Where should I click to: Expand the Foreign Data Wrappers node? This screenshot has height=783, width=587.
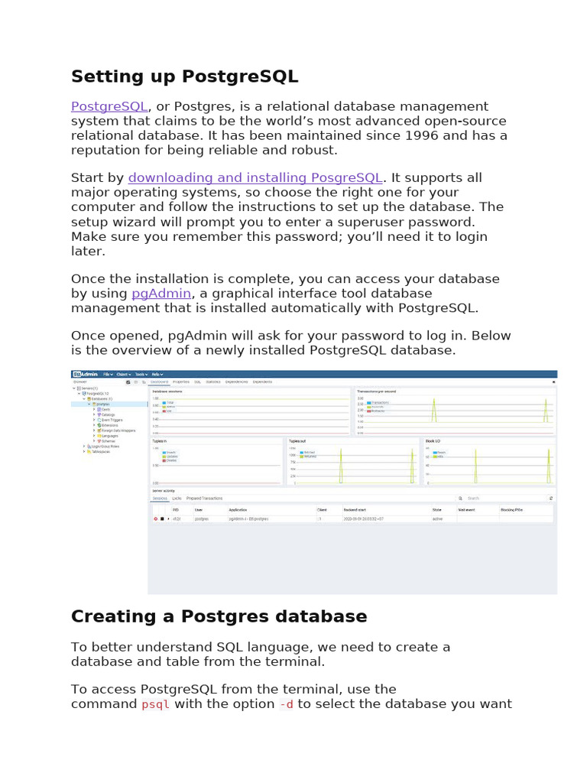coord(94,430)
